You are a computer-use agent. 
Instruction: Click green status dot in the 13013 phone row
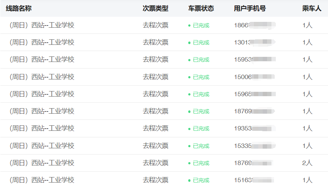(x=189, y=43)
